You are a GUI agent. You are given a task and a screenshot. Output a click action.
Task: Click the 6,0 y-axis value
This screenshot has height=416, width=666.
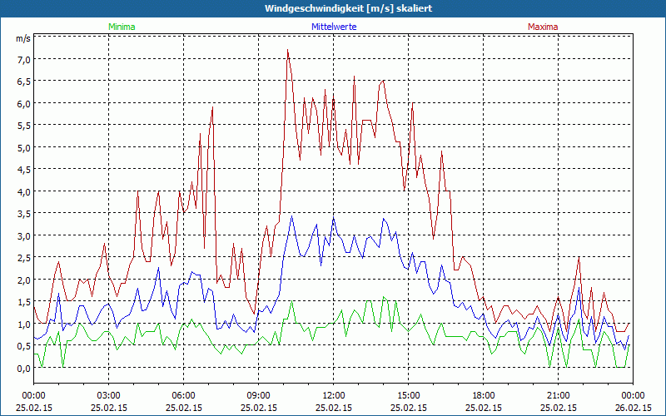point(23,103)
